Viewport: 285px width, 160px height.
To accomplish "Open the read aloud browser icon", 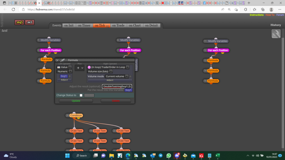I will [222, 9].
